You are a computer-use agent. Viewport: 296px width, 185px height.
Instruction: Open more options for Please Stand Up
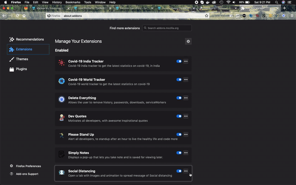coord(186,135)
